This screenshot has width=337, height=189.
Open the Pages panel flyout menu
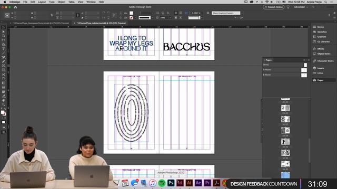[309, 60]
